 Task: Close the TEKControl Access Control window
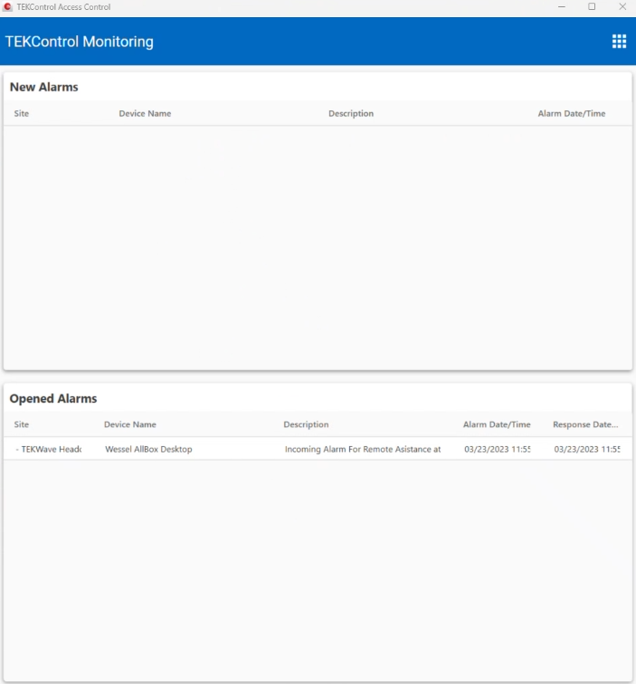tap(622, 6)
